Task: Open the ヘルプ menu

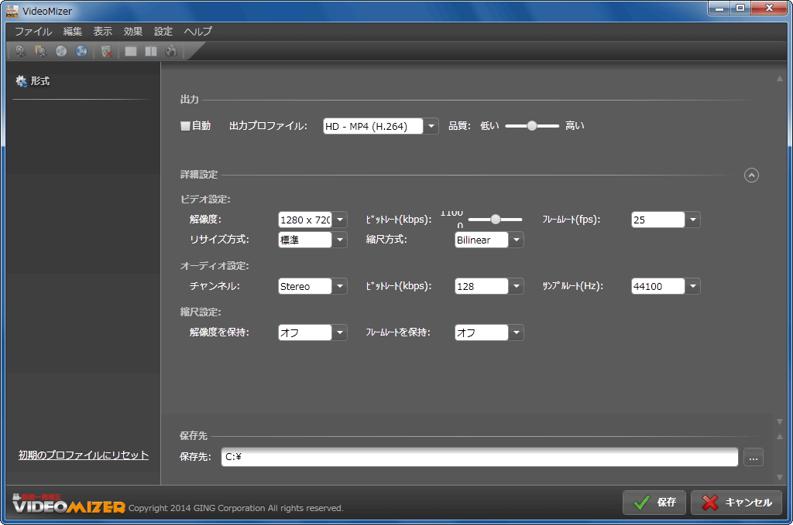Action: pos(197,31)
